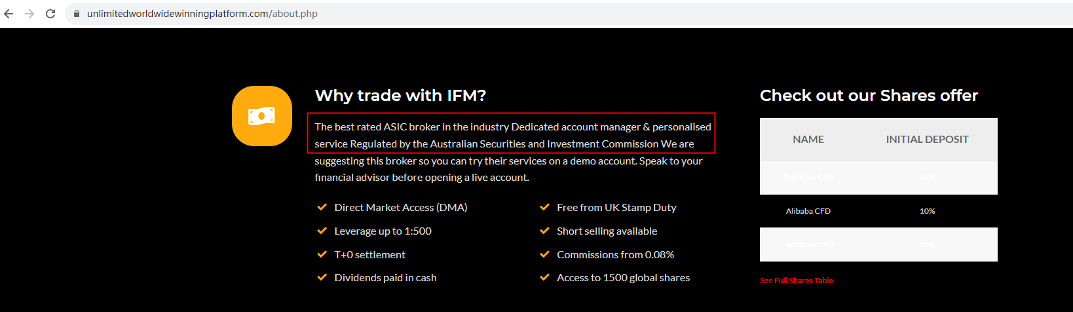
Task: Click the checkmark next to Leverage up to 1:500
Action: [322, 231]
